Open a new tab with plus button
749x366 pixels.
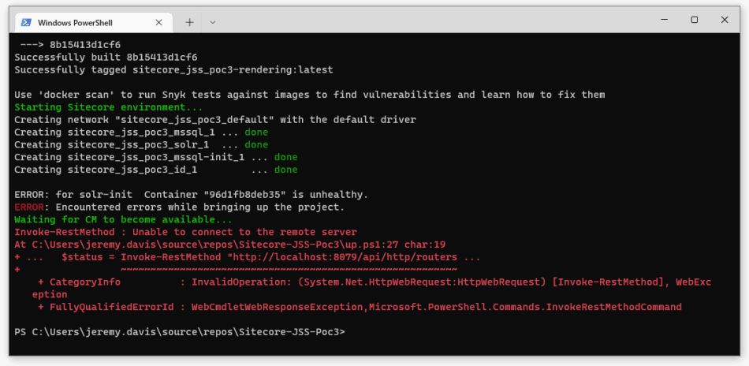coord(190,22)
